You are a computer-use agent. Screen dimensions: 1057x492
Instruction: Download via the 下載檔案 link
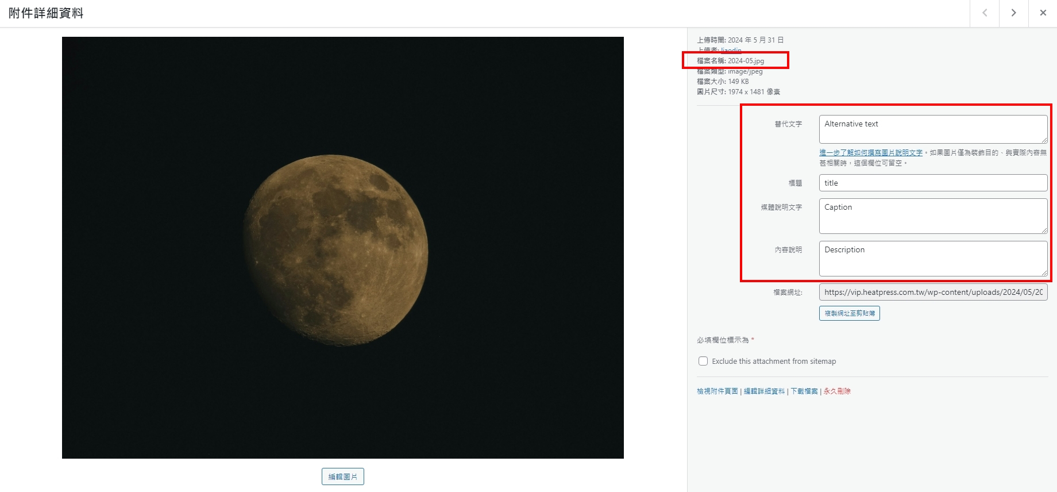click(x=804, y=391)
